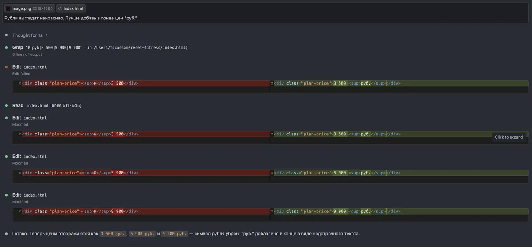Open the image.png attachment chip
Viewport: 532px width, 247px height.
tap(29, 8)
